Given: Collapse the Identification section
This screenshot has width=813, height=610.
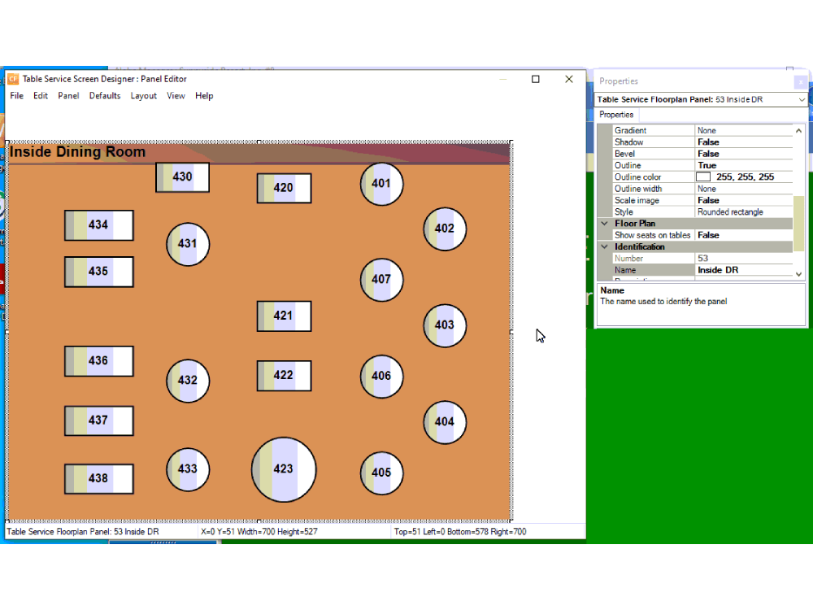Looking at the screenshot, I should [605, 247].
